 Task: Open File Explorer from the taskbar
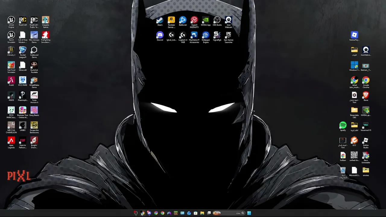click(x=202, y=213)
